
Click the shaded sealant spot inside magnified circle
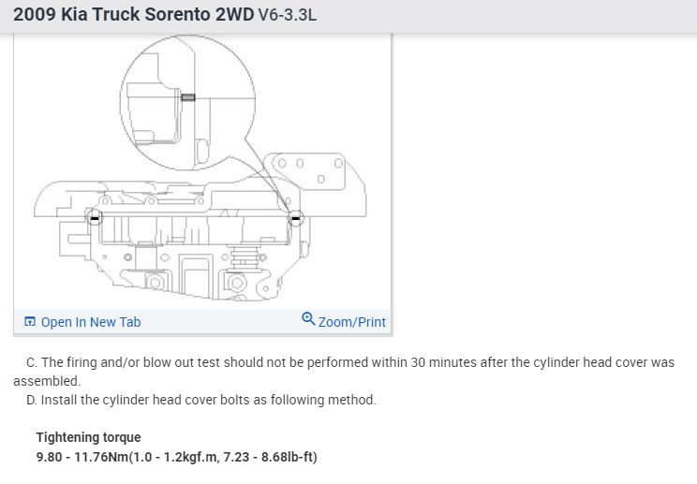click(187, 97)
